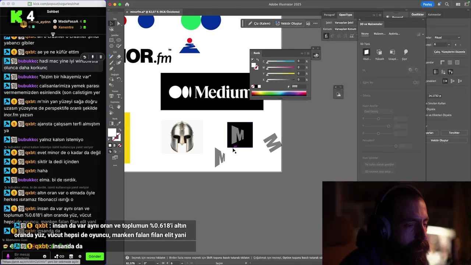Select the Paintbrush tool

[111, 63]
